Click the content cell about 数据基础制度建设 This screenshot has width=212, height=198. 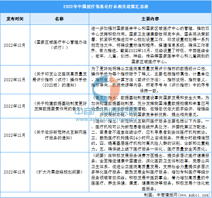tap(150, 106)
